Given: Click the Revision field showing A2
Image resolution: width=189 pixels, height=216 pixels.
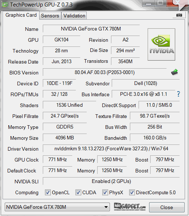Looking at the screenshot, I should click(125, 40).
